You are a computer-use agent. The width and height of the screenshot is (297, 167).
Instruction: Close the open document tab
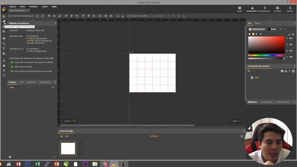(x=27, y=11)
